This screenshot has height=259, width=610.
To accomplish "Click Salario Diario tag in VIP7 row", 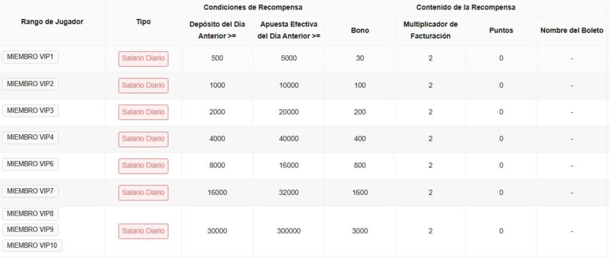I will (x=143, y=192).
